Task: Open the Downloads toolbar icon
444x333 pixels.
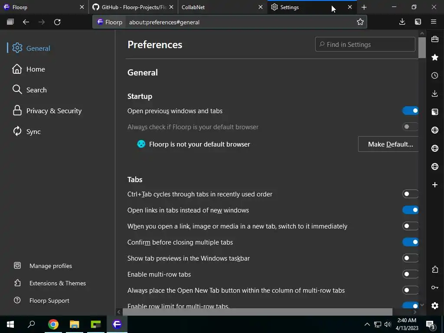Action: point(402,22)
